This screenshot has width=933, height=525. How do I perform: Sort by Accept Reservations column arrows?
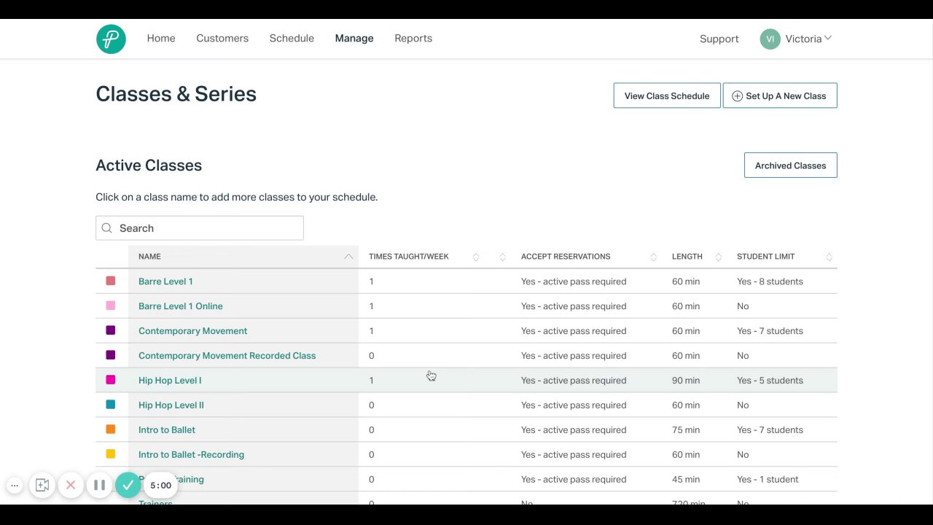[654, 257]
